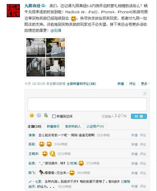Click the topic hashtag icon under textbox
The image size is (157, 191).
pyautogui.click(x=46, y=115)
